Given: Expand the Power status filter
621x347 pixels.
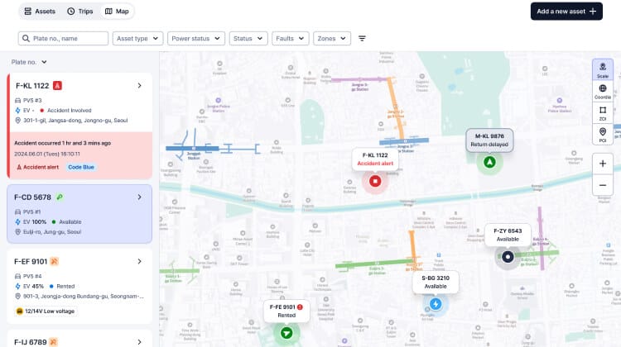Looking at the screenshot, I should [195, 39].
